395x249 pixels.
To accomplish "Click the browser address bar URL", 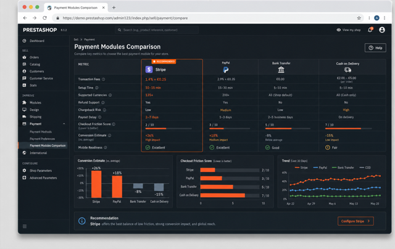I will tap(125, 18).
